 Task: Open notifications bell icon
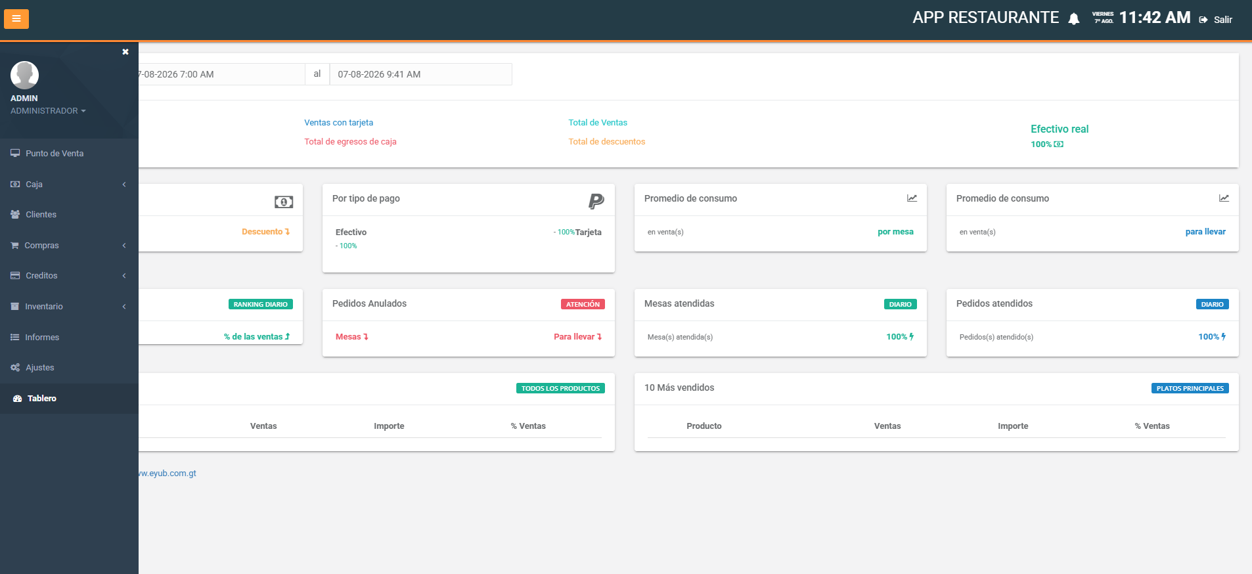(1074, 19)
